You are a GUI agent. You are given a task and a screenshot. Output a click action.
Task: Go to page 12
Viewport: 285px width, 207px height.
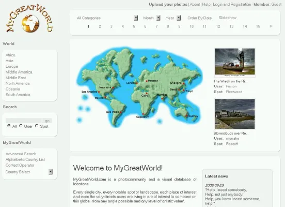coord(218,26)
